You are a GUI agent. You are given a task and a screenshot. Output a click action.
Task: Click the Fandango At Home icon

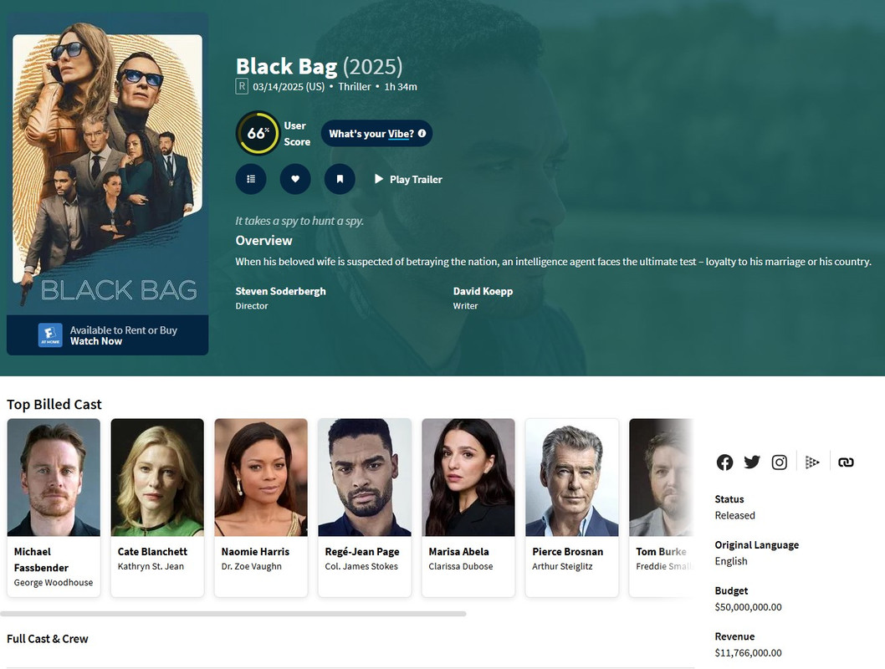(x=50, y=335)
